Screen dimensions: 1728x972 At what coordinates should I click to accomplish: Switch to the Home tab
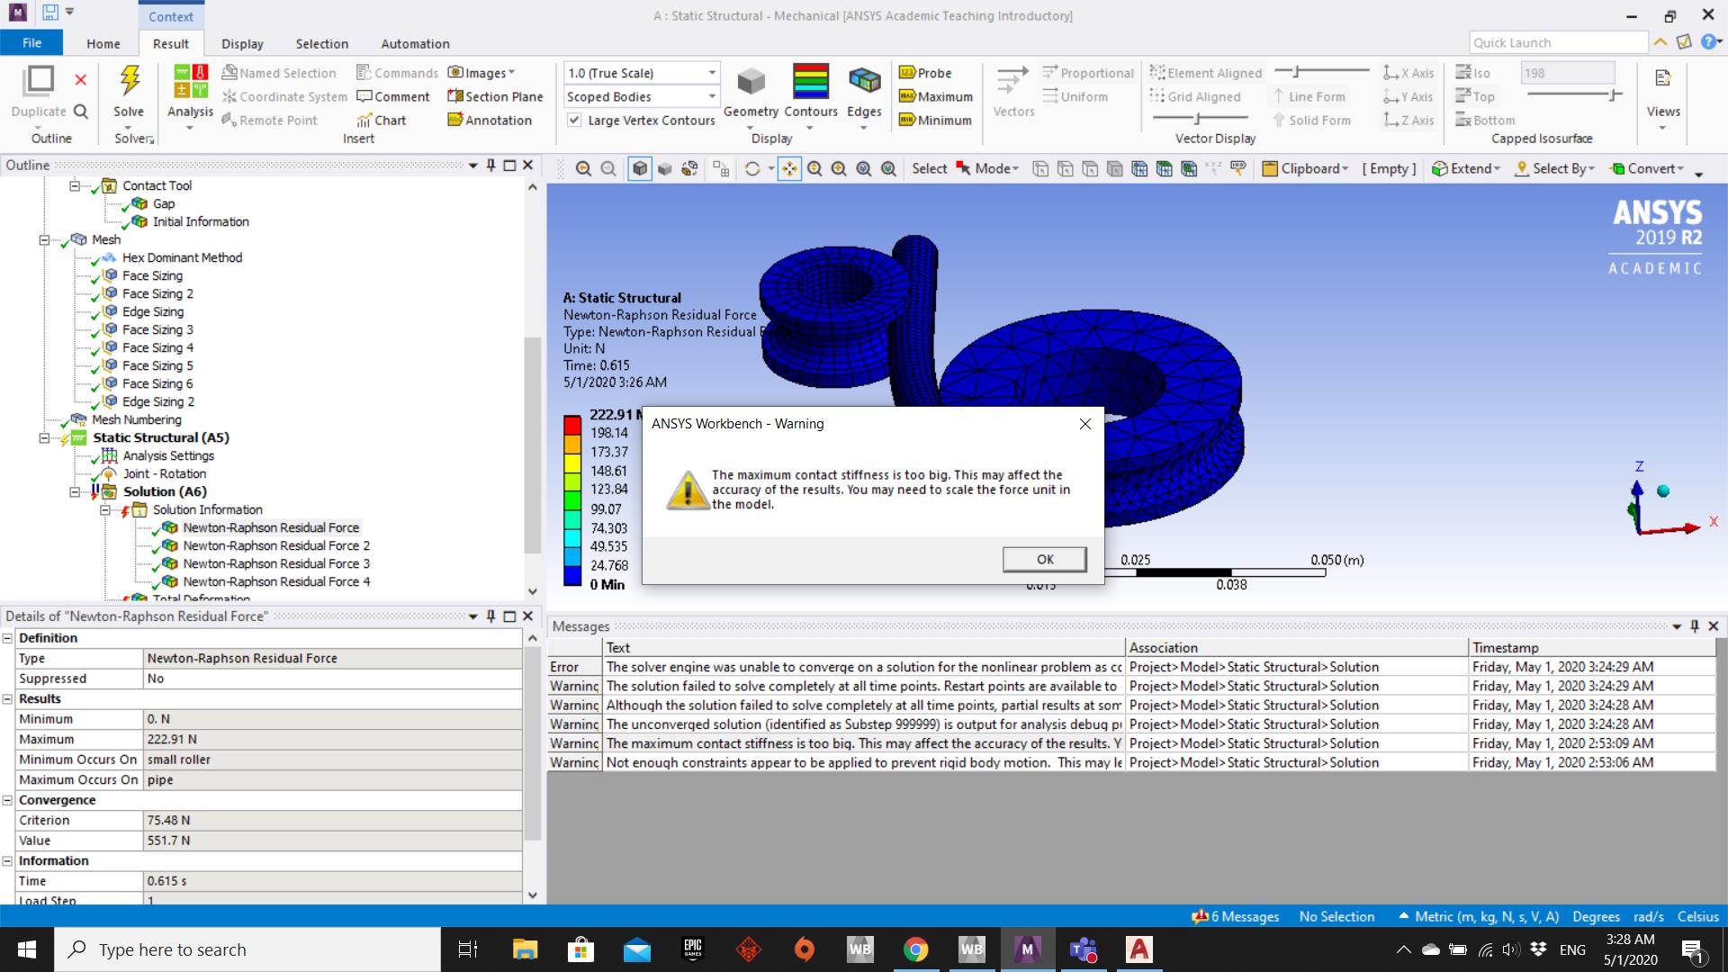[x=103, y=43]
